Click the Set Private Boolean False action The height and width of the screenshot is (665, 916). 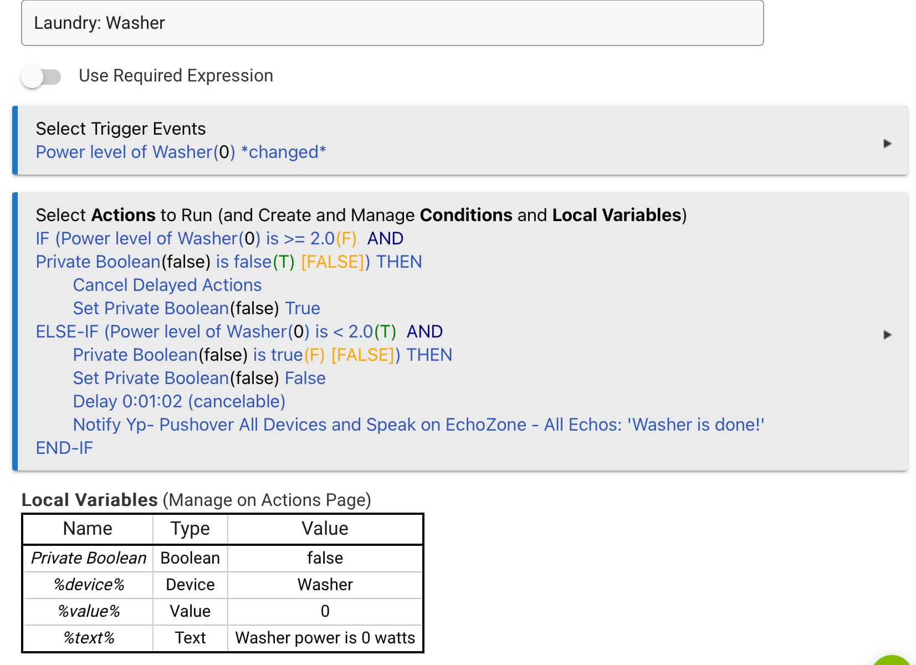[x=199, y=378]
